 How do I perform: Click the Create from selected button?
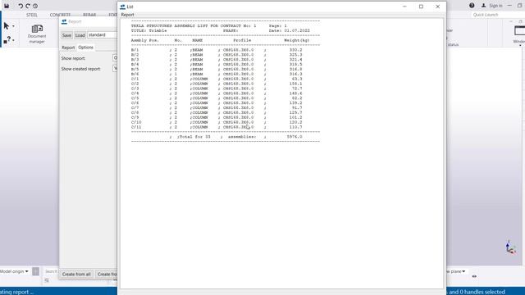pos(107,274)
